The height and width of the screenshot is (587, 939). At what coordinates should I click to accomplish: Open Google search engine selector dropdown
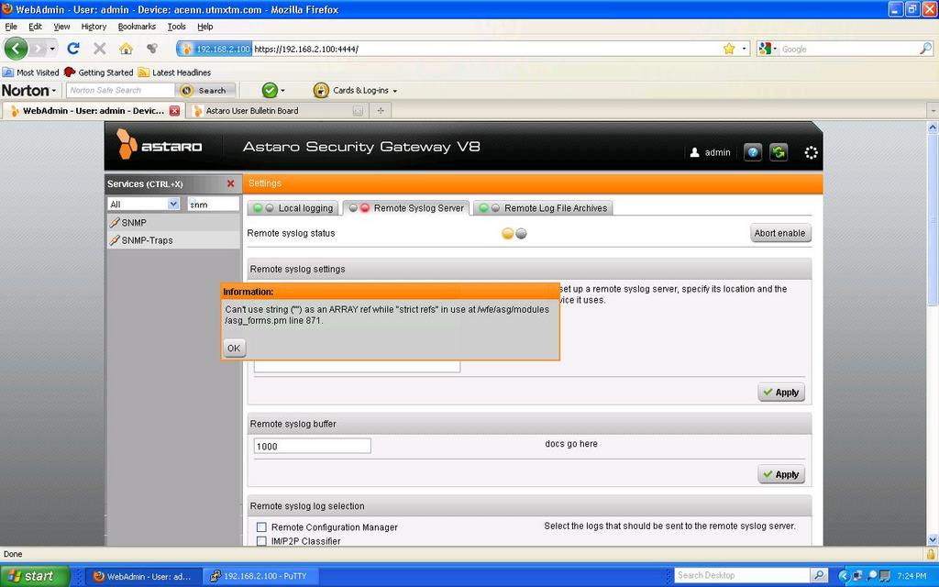click(768, 49)
